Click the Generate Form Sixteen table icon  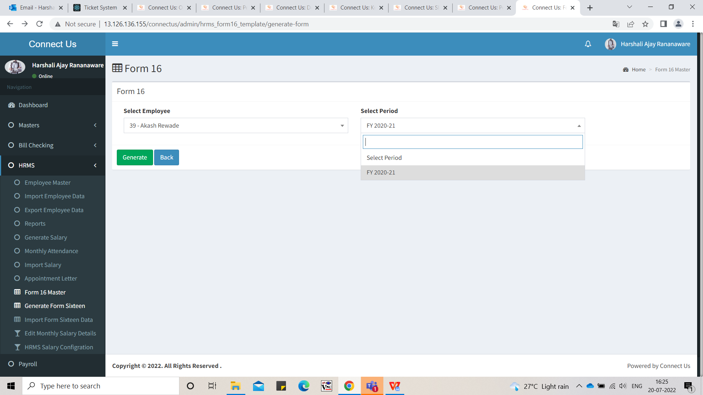[x=17, y=305]
